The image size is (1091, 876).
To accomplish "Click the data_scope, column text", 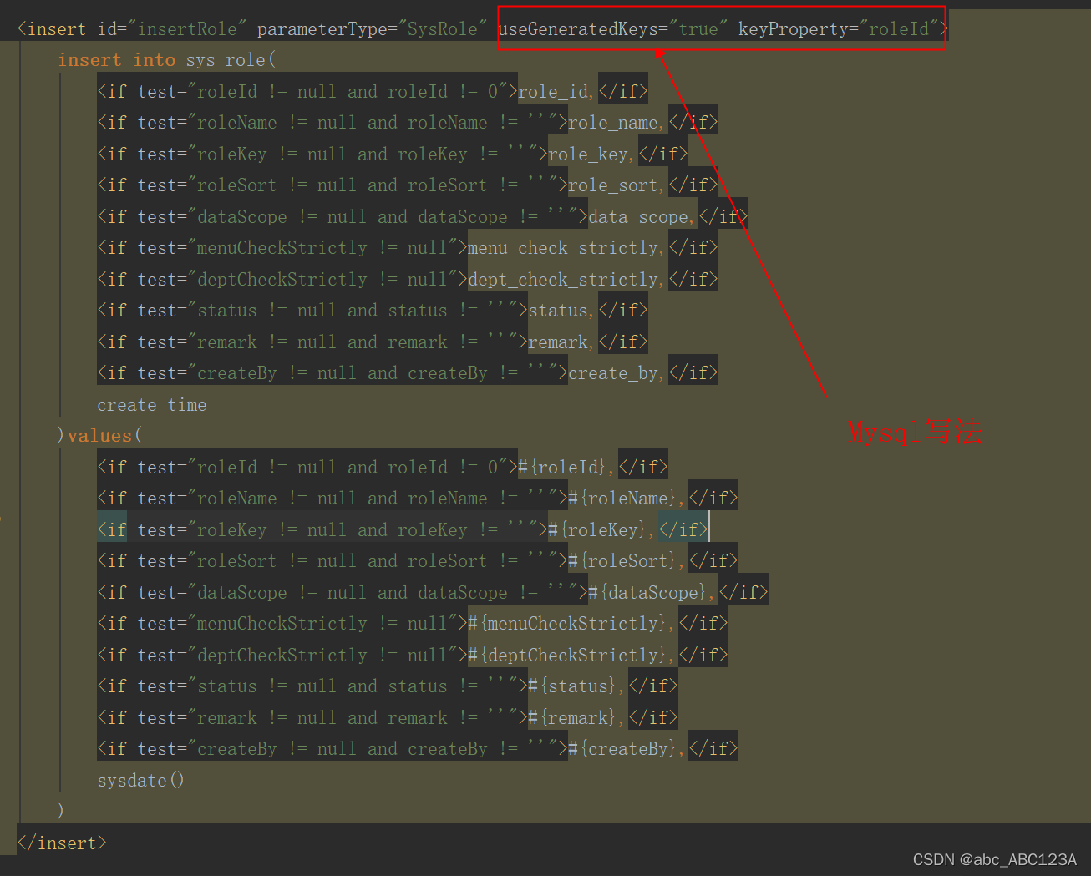I will pyautogui.click(x=642, y=217).
